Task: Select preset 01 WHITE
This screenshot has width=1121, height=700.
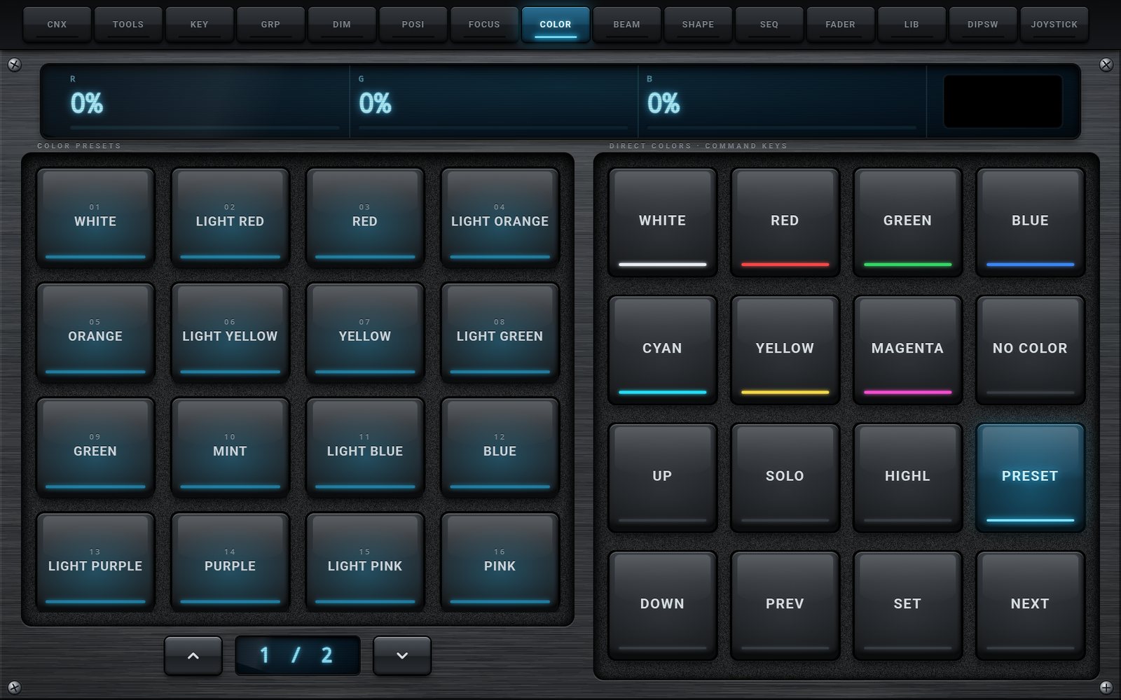Action: (x=95, y=217)
